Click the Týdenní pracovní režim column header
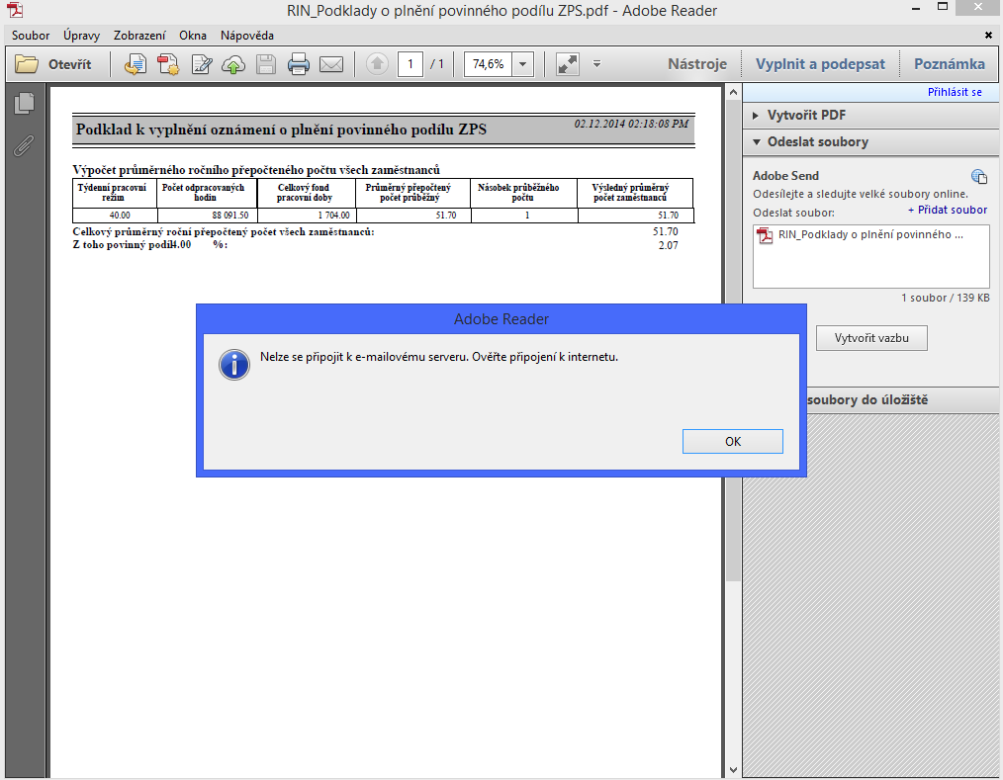Image resolution: width=1003 pixels, height=780 pixels. pyautogui.click(x=113, y=193)
